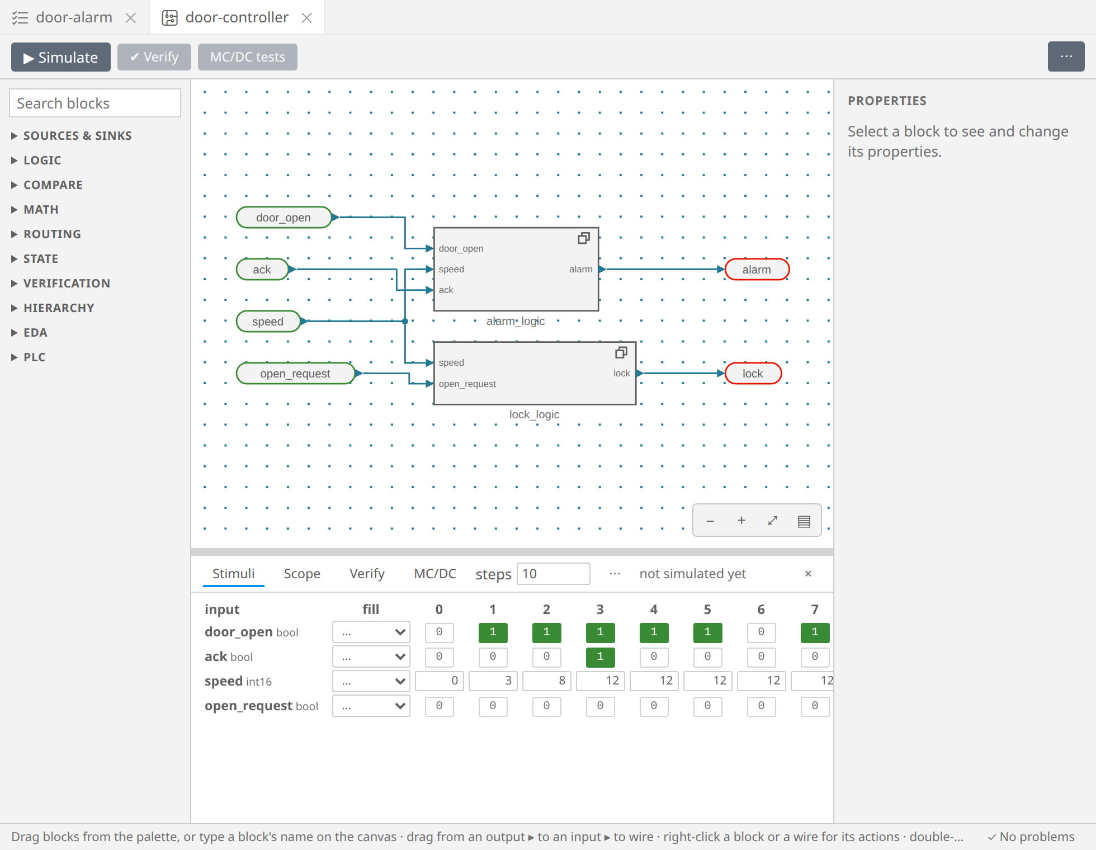This screenshot has height=850, width=1096.
Task: Edit the steps count field
Action: pyautogui.click(x=554, y=574)
